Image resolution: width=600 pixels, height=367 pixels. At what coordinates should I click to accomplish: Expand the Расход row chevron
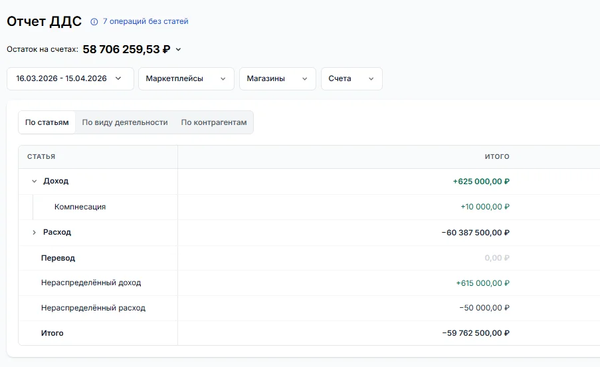click(x=34, y=232)
